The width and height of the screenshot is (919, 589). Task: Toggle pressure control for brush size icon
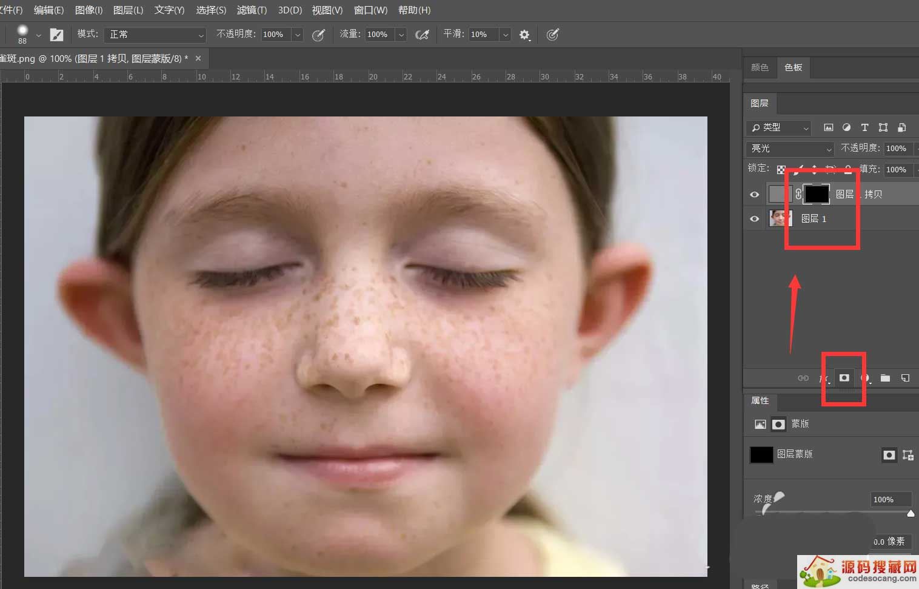click(552, 35)
